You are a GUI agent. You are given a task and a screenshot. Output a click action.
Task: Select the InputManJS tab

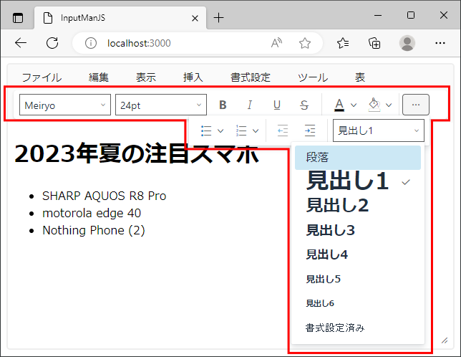[x=120, y=18]
